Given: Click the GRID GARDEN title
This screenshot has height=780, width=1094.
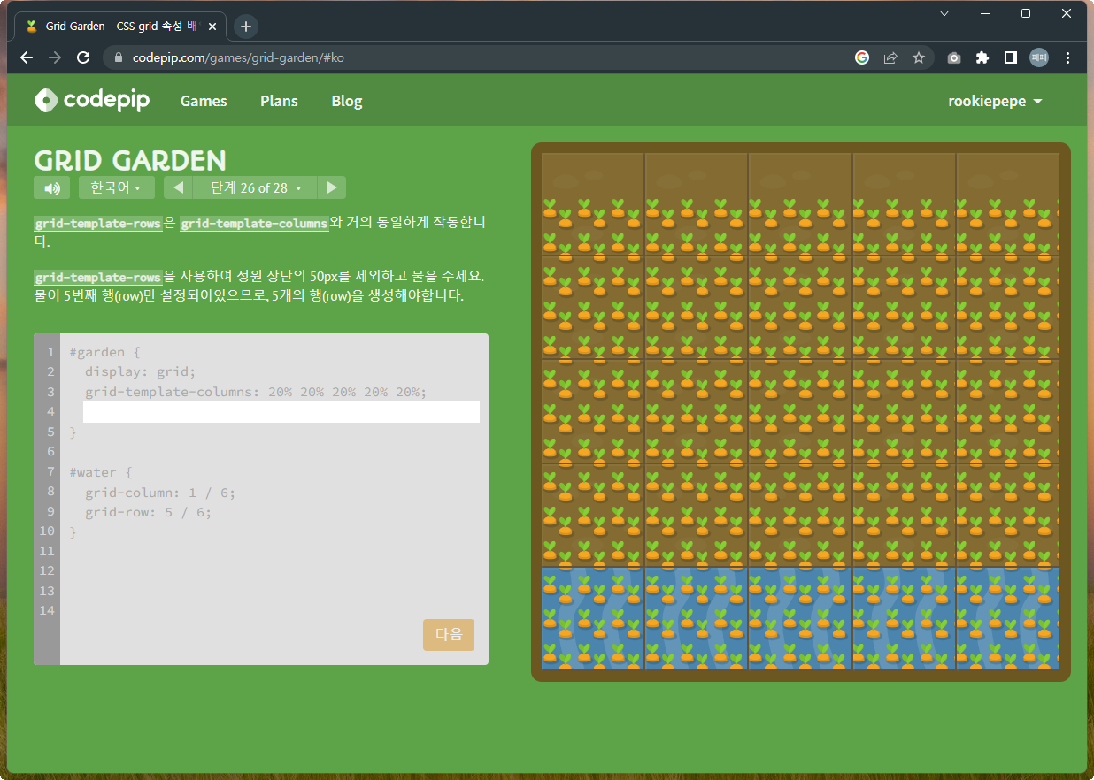Looking at the screenshot, I should click(x=130, y=160).
